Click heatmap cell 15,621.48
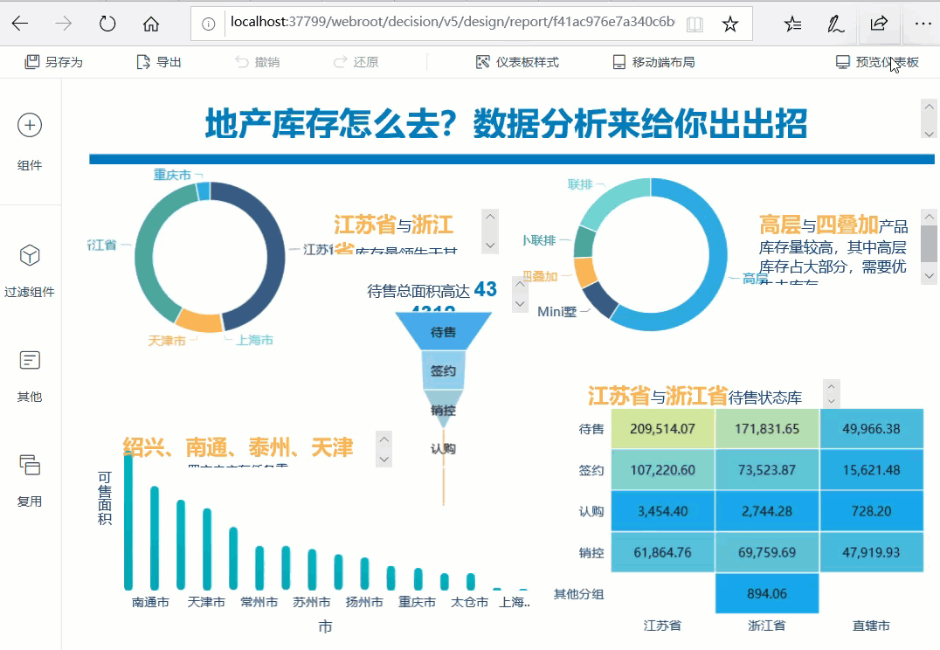 (x=871, y=470)
